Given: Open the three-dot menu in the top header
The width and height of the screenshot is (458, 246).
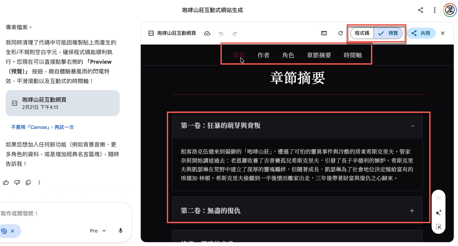Looking at the screenshot, I should [434, 10].
